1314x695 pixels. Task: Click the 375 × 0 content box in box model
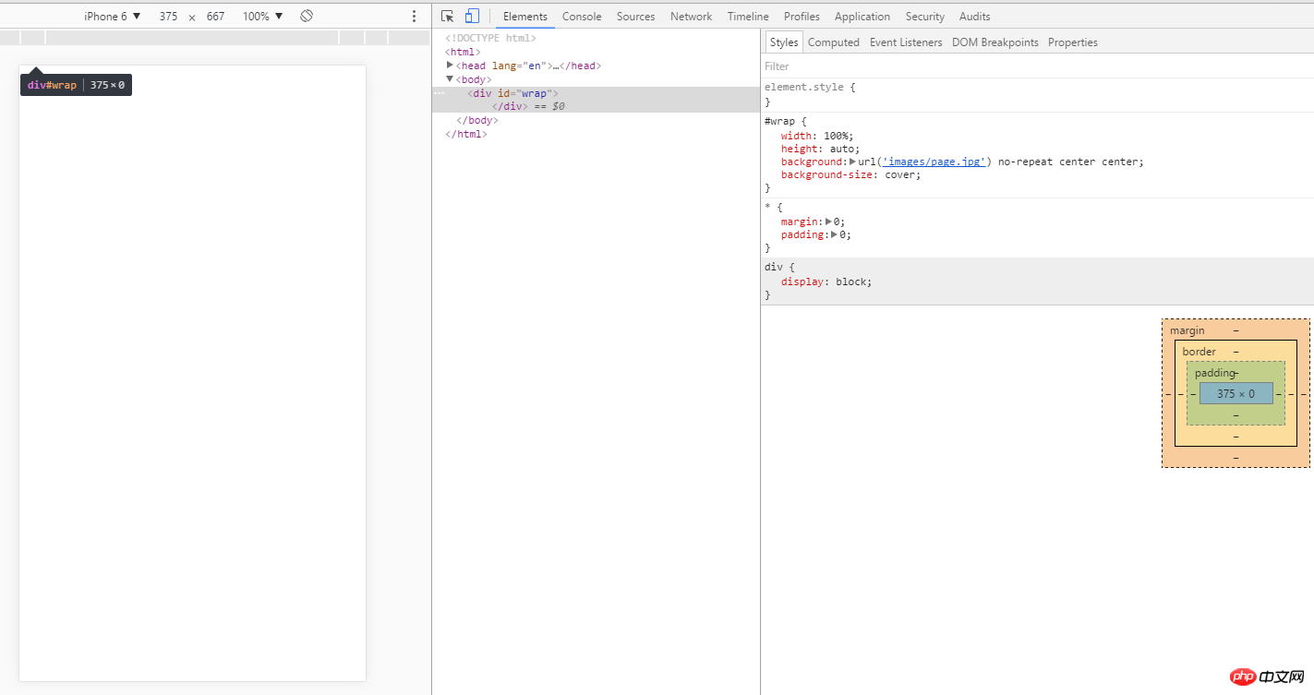(x=1236, y=393)
